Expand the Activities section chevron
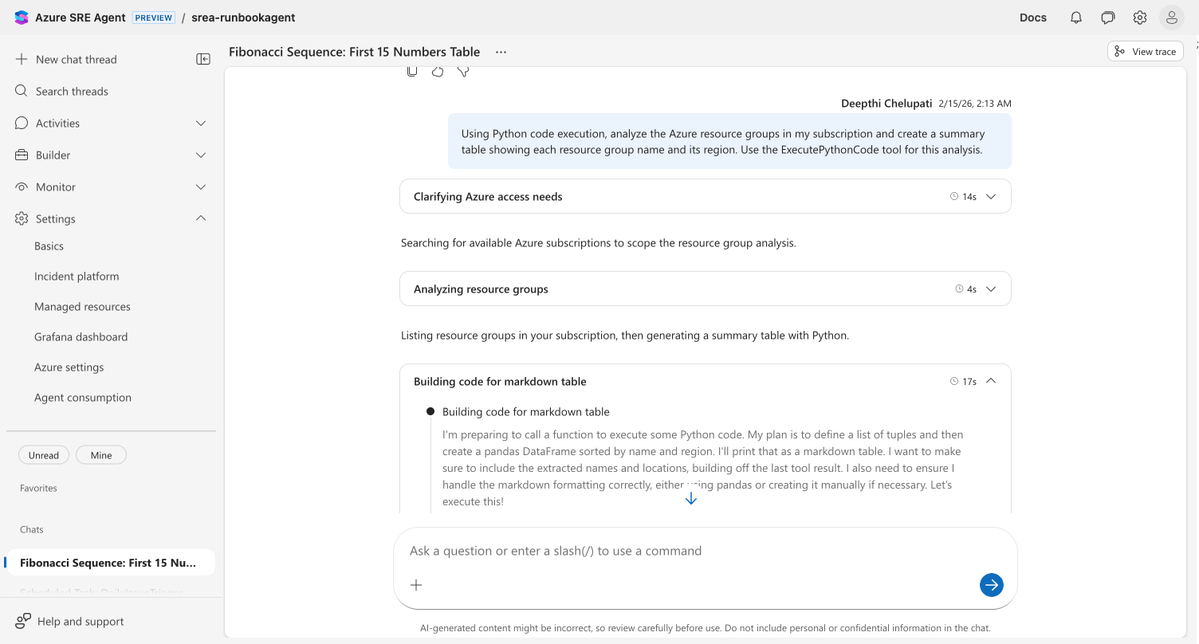Image resolution: width=1199 pixels, height=644 pixels. (201, 123)
